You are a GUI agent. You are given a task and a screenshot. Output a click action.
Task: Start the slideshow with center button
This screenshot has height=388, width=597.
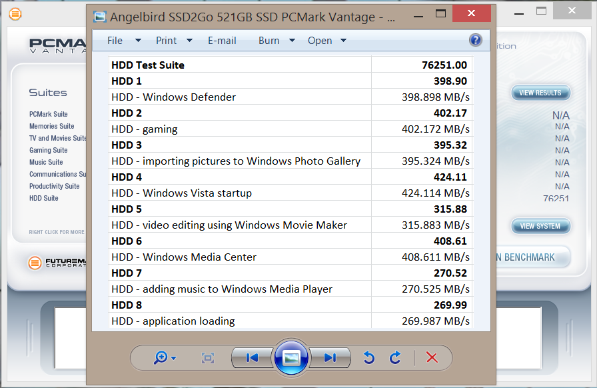(x=291, y=358)
